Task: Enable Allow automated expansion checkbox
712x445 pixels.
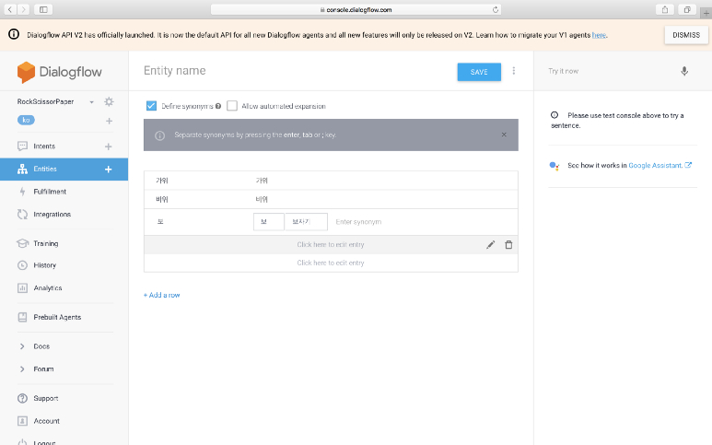Action: click(232, 106)
